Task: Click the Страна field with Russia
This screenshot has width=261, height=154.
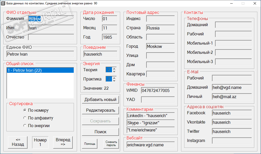Action: tap(161, 28)
